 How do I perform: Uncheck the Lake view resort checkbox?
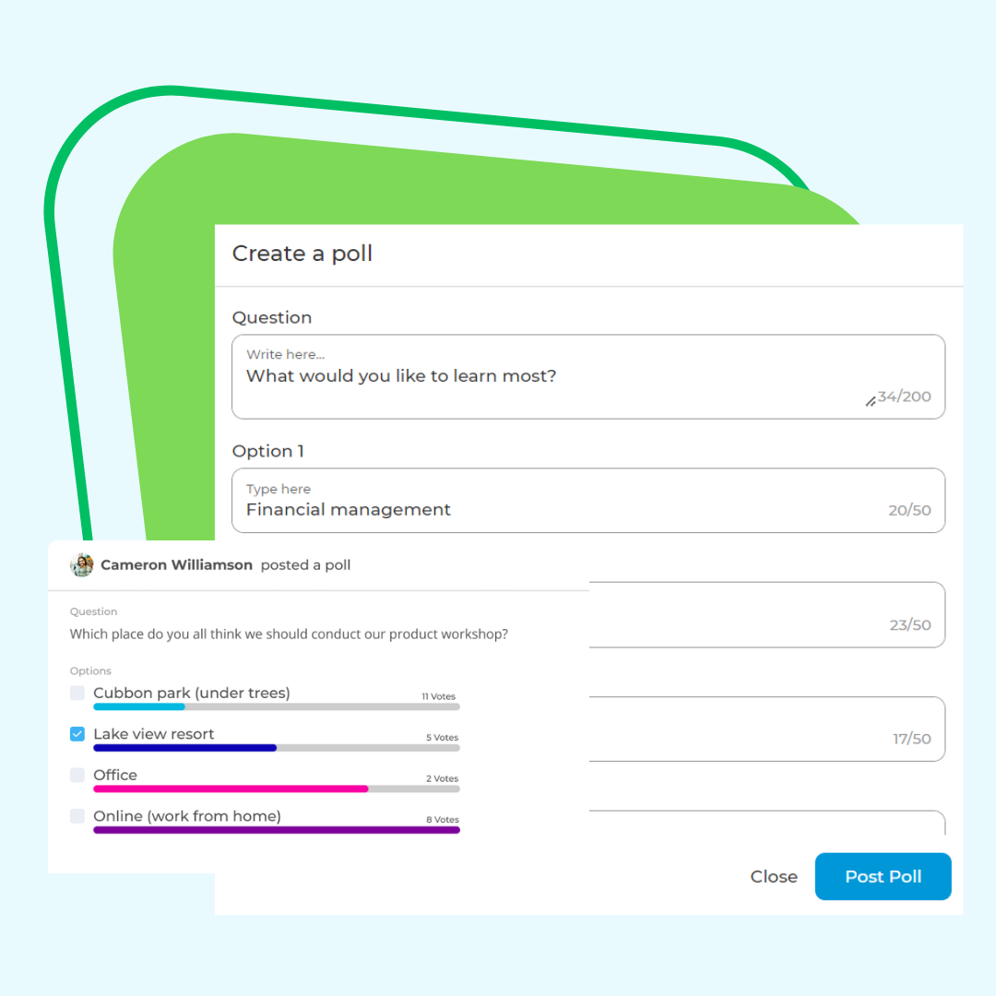click(x=77, y=734)
